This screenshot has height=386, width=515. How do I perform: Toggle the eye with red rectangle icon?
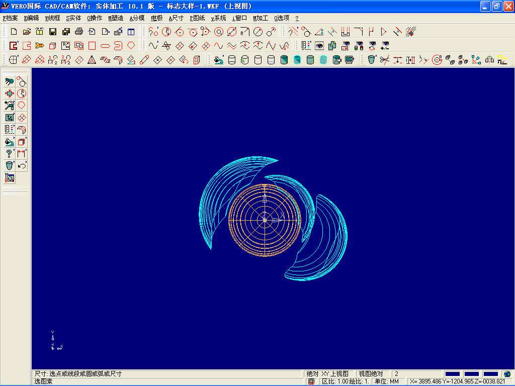(346, 46)
